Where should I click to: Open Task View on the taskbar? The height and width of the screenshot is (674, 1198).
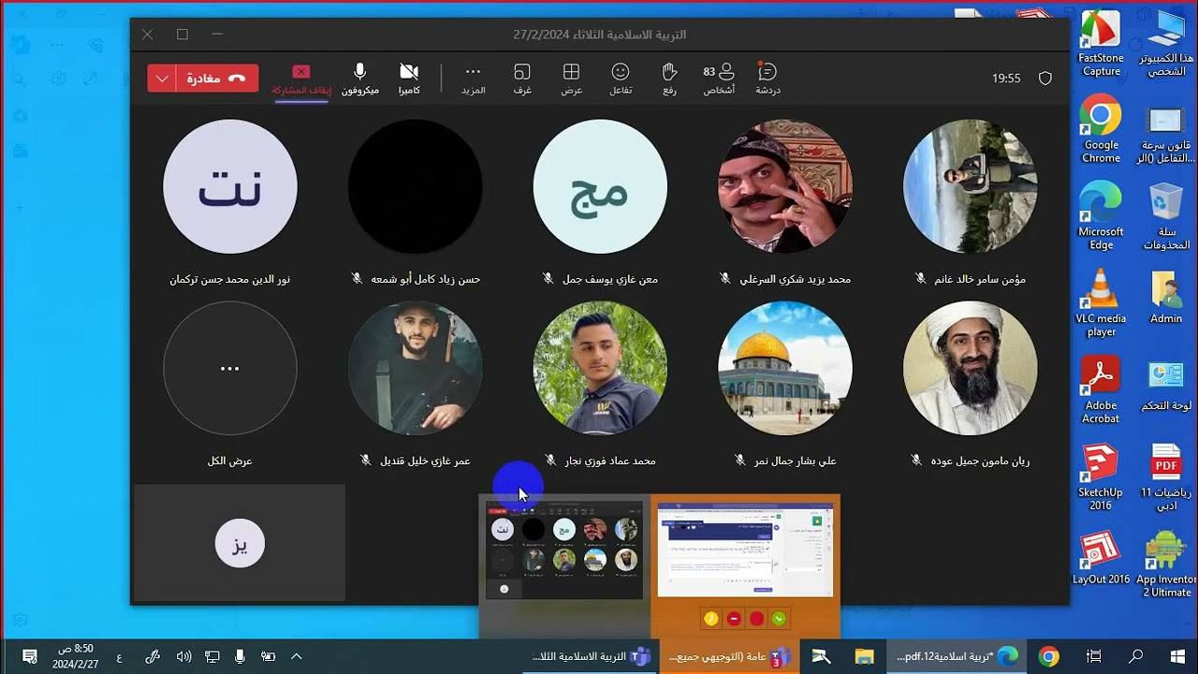point(1093,656)
